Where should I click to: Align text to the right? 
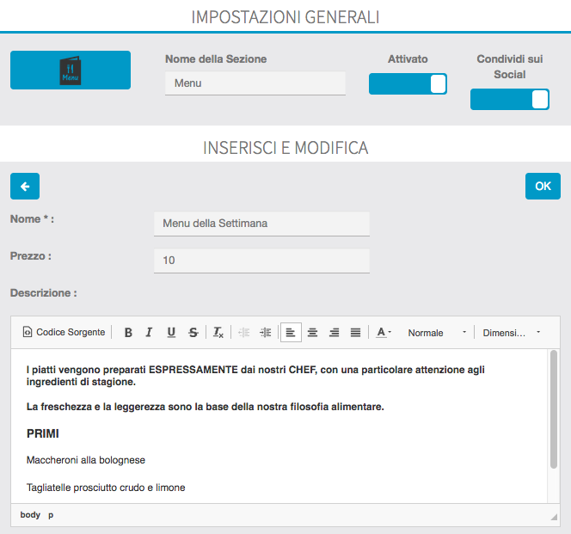(335, 332)
